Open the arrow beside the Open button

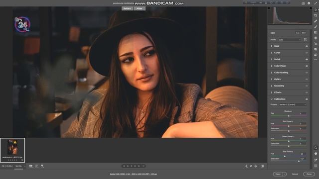point(285,174)
